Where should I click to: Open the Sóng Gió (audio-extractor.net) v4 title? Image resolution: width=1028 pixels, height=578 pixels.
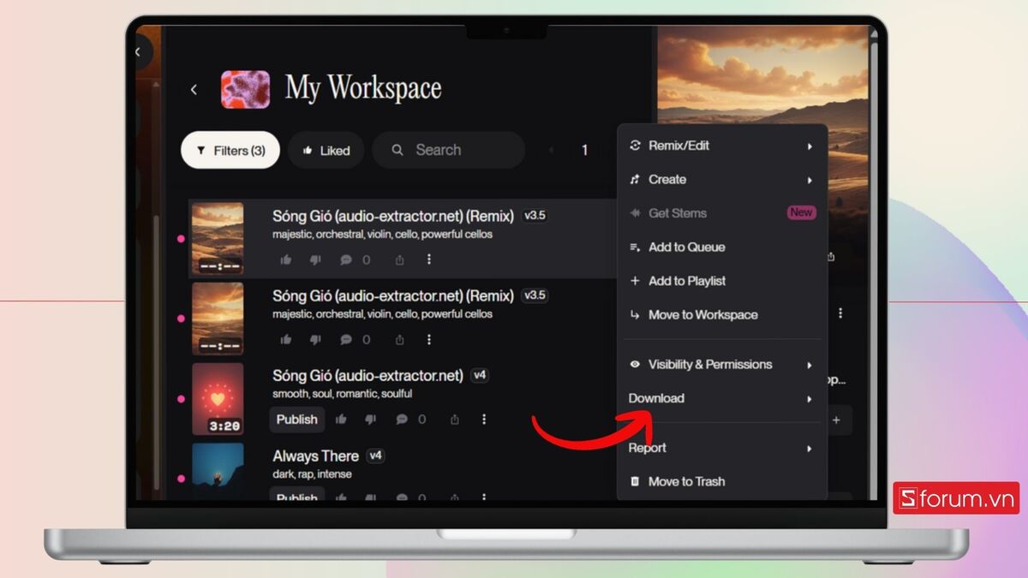(x=368, y=376)
